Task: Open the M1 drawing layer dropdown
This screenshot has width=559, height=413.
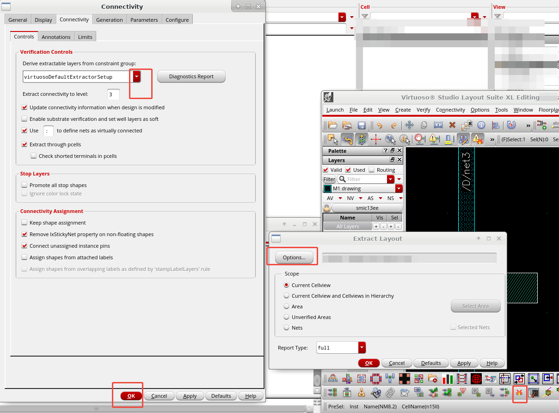Action: [x=399, y=188]
